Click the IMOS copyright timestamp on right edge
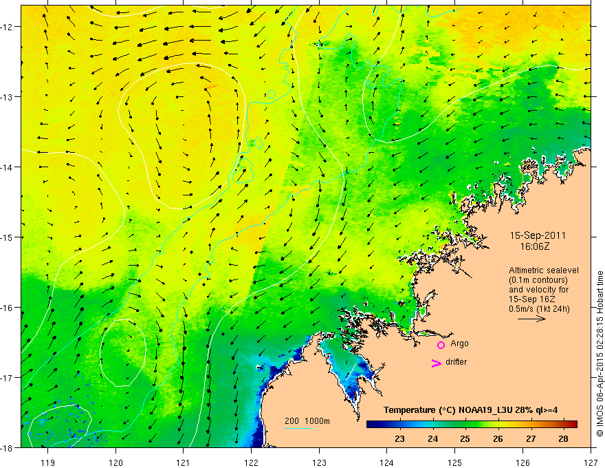This screenshot has height=468, width=605. pos(600,354)
